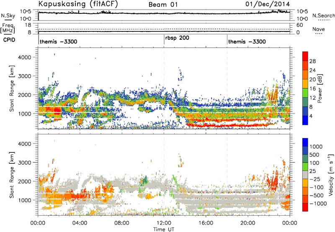
Task: Click the '4000' tick of the power panel
Action: tap(25, 57)
